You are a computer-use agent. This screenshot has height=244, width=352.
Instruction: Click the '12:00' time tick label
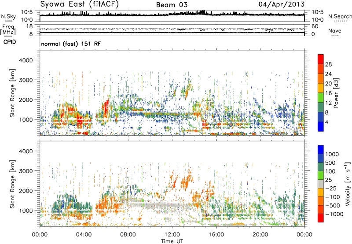click(x=172, y=235)
